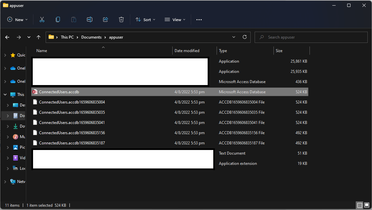Go up one folder level
Viewport: 372px width, 210px height.
tap(39, 37)
